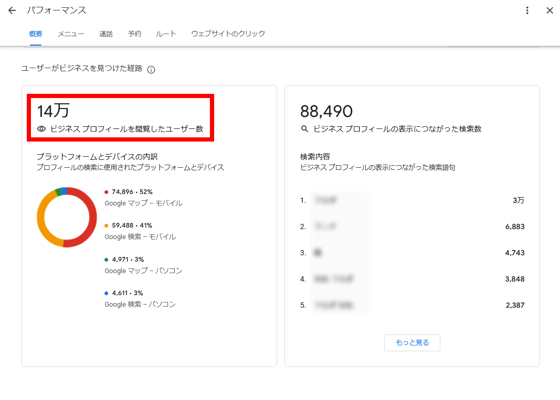This screenshot has width=560, height=400.
Task: Open the three-dot more options menu
Action: point(527,10)
